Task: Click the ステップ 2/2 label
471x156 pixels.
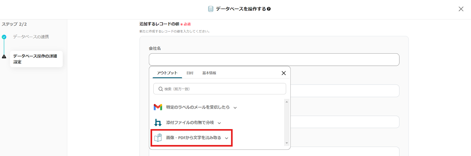Action: click(14, 24)
